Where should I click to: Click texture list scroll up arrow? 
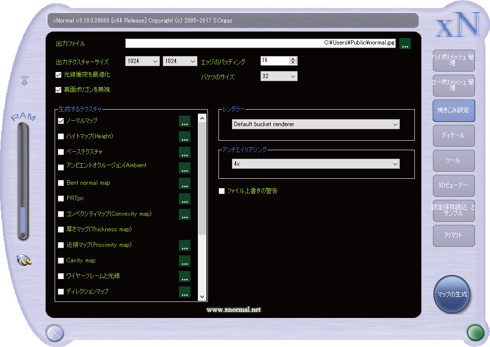click(x=202, y=118)
